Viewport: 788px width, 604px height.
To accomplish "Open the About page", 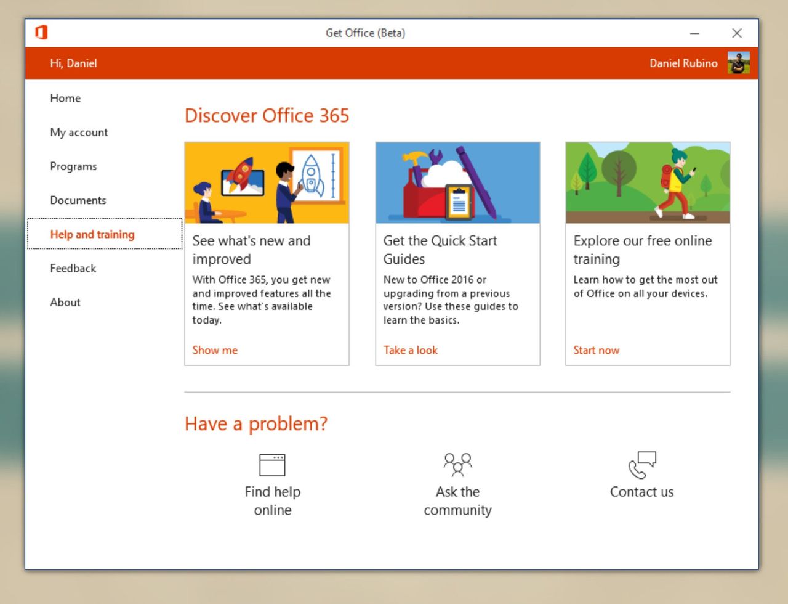I will pos(65,302).
